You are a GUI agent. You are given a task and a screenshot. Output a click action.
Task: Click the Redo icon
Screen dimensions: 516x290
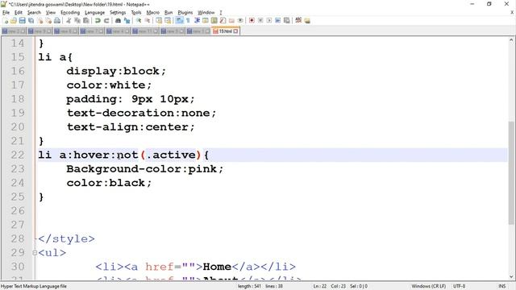tap(106, 21)
